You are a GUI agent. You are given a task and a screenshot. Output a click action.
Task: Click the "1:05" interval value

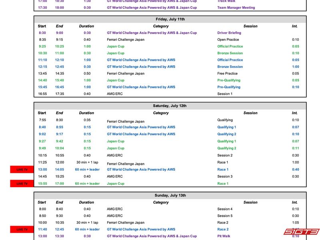coord(296,223)
